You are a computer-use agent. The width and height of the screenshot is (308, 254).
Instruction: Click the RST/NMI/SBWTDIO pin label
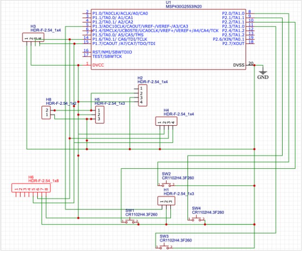[x=112, y=51]
